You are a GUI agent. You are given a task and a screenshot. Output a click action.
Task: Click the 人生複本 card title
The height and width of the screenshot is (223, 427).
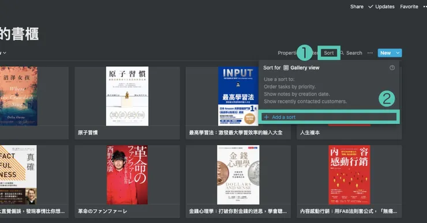[x=310, y=133]
